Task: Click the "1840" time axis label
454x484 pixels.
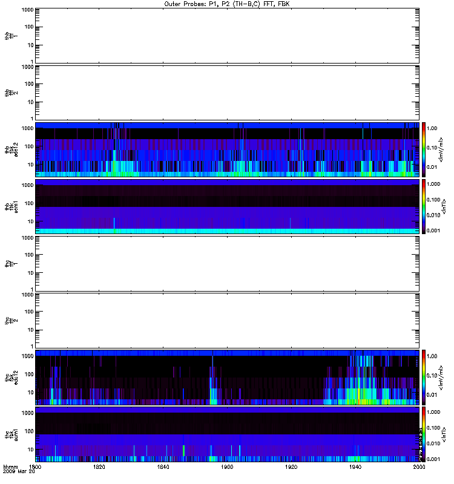Action: tap(163, 466)
